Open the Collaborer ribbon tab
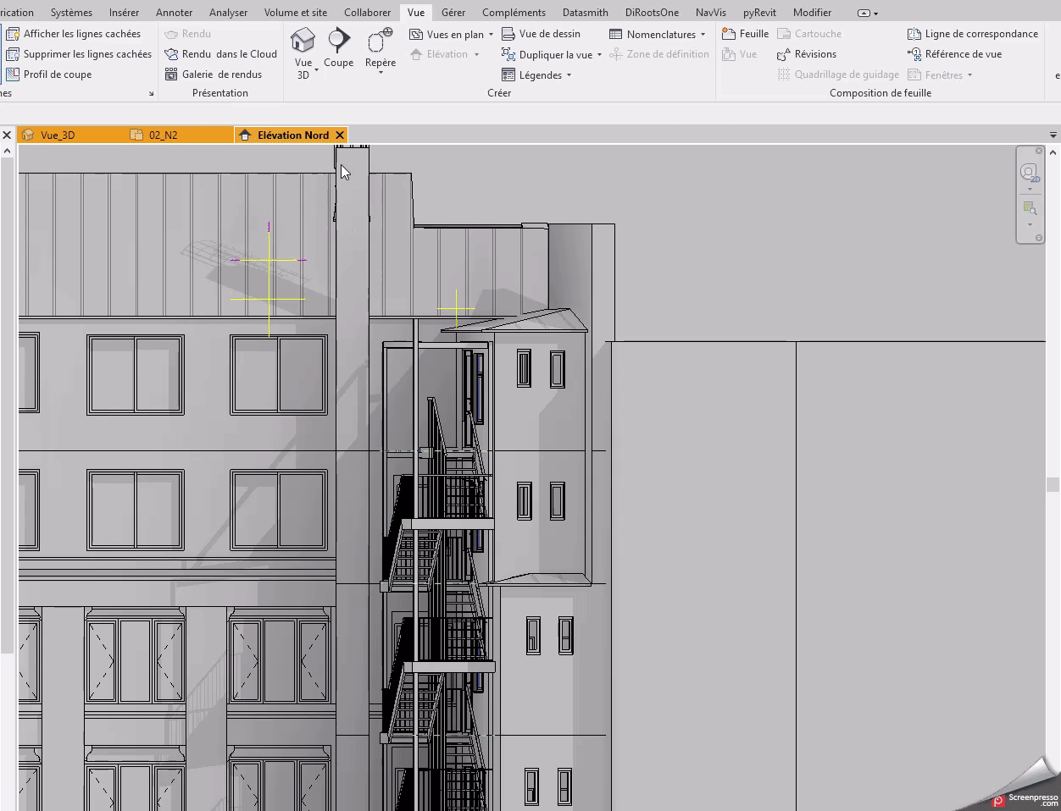The height and width of the screenshot is (811, 1061). (367, 13)
